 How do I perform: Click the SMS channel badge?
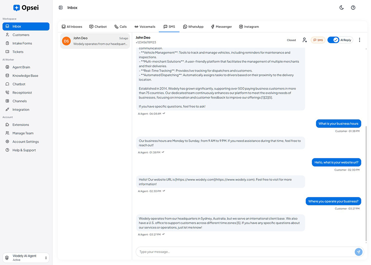[318, 40]
